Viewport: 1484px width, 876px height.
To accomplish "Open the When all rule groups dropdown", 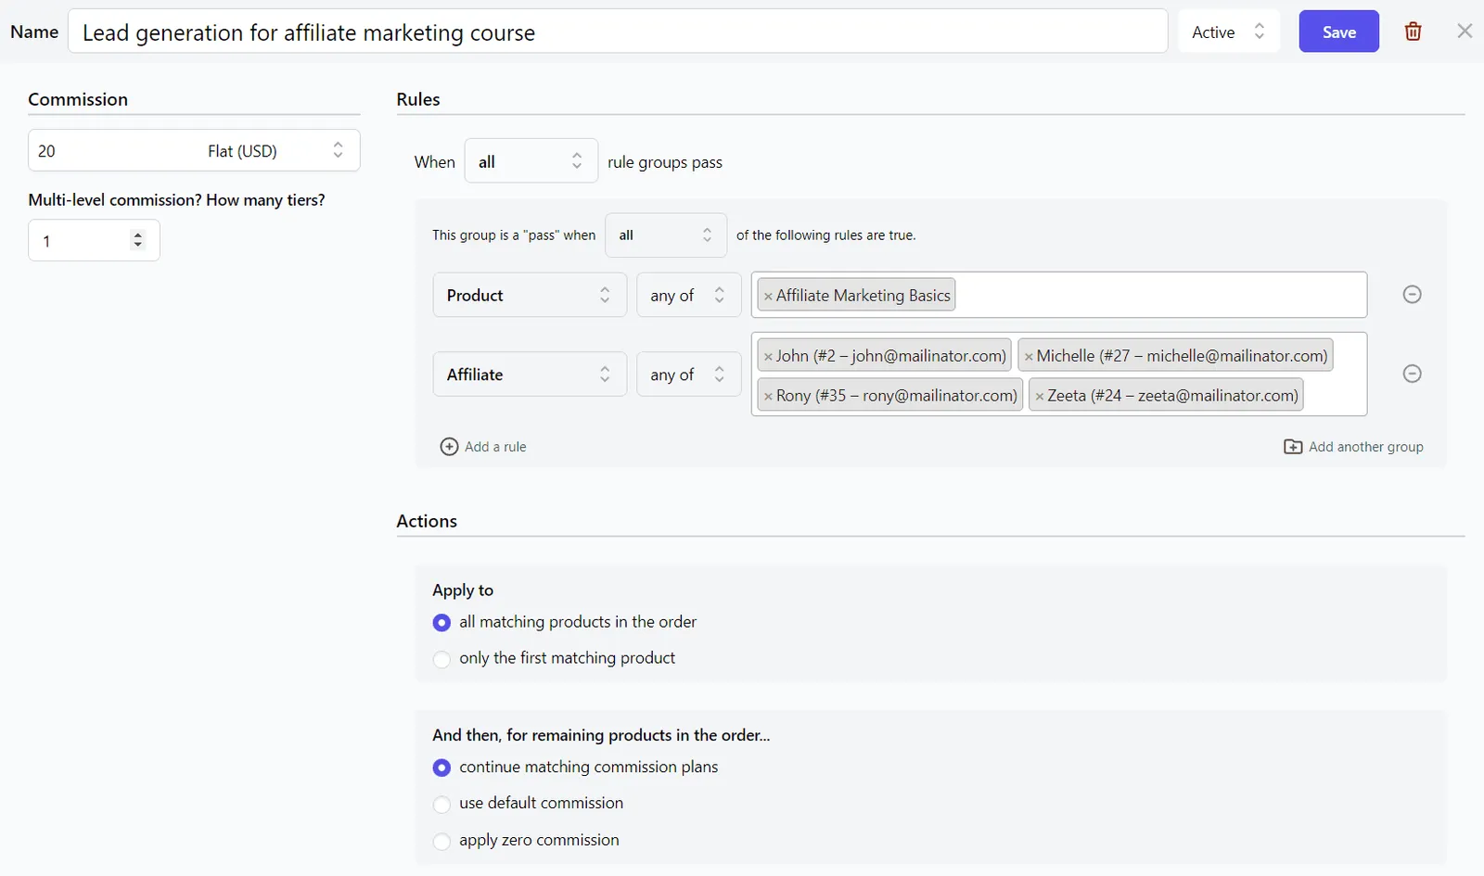I will pyautogui.click(x=531, y=161).
